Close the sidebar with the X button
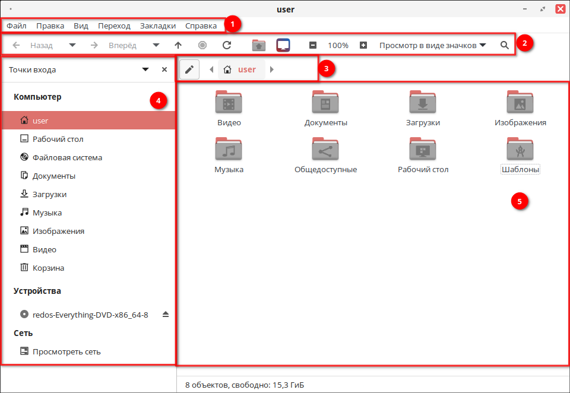Viewport: 570px width, 393px height. (x=164, y=69)
